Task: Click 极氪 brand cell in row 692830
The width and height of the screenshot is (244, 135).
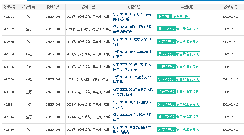Action: [x=29, y=79]
